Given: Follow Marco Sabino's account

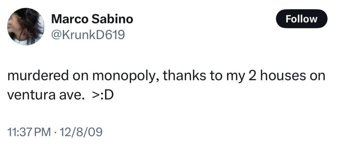Looking at the screenshot, I should point(301,19).
